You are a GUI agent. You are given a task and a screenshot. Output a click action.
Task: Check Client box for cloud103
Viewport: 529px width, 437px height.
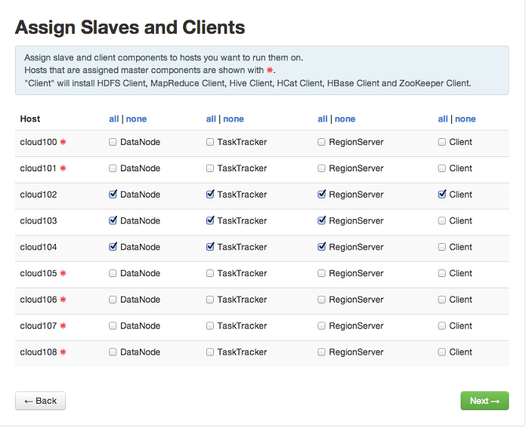coord(442,221)
